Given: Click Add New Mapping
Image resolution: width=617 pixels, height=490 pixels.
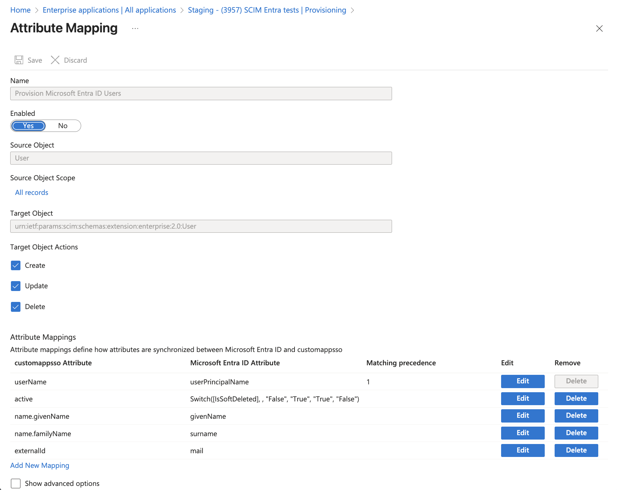Looking at the screenshot, I should pyautogui.click(x=40, y=465).
